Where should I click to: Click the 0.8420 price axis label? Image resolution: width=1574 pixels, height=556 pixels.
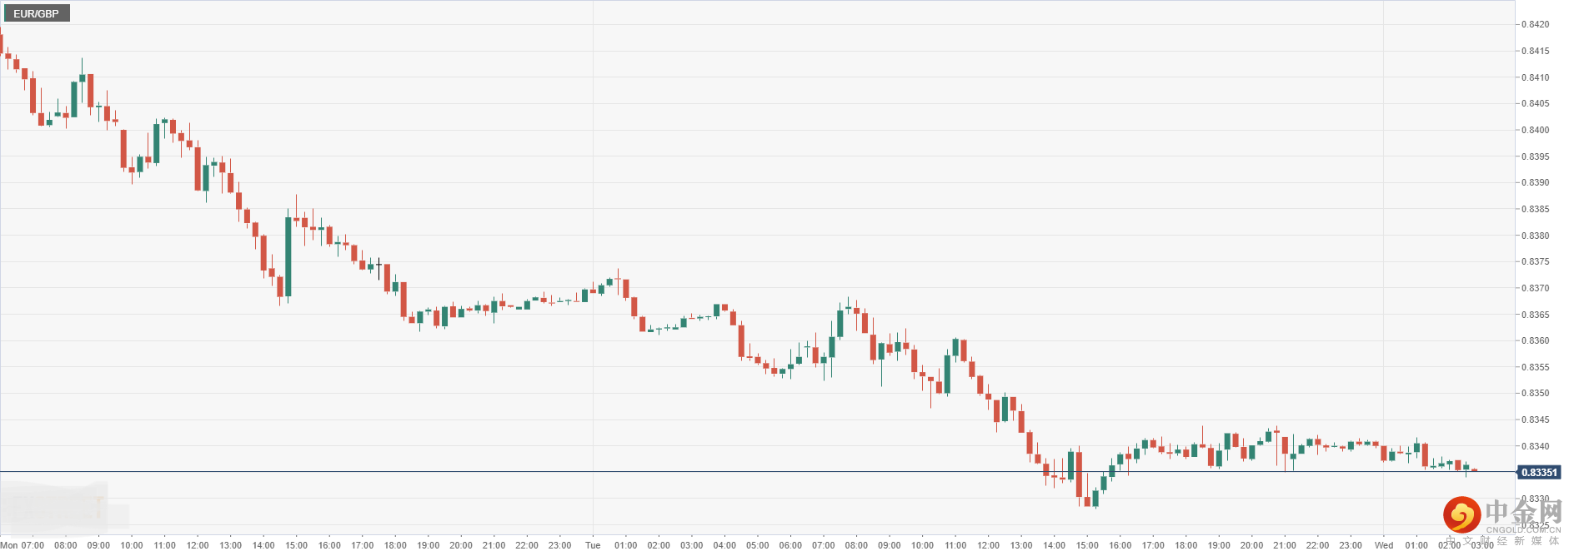click(1535, 25)
